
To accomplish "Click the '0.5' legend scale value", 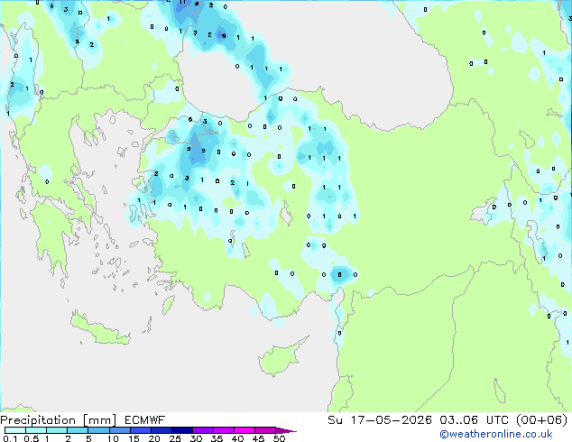I will [31, 438].
